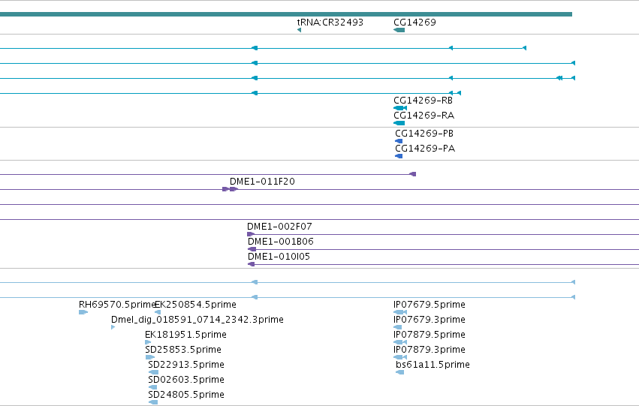Click the CG14269 gene feature glyph
Viewport: 639px width, 406px height.
(399, 30)
